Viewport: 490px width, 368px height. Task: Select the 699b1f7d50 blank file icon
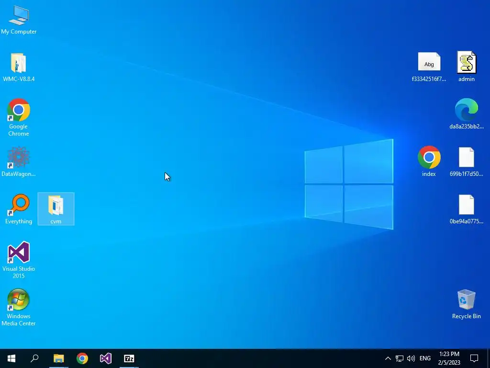(x=467, y=162)
